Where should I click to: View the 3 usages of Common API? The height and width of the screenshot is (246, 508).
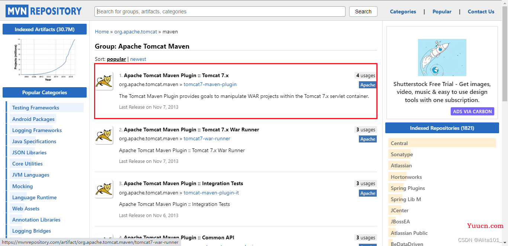366,237
